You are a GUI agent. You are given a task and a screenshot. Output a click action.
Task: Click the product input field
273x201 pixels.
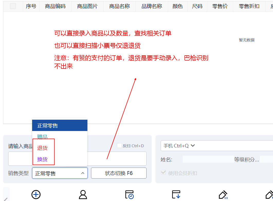coord(116,159)
